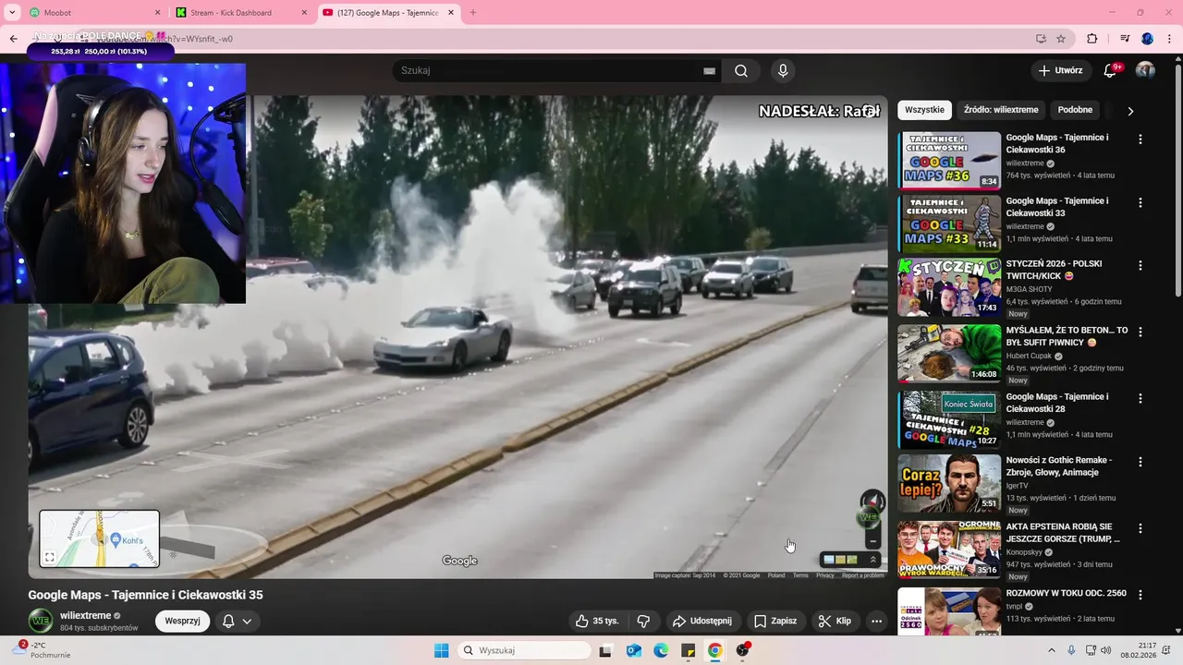Activate voice search microphone
This screenshot has width=1183, height=665.
(783, 70)
